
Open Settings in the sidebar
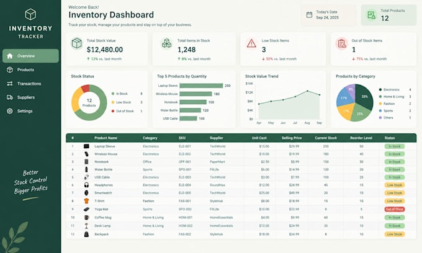pyautogui.click(x=30, y=111)
